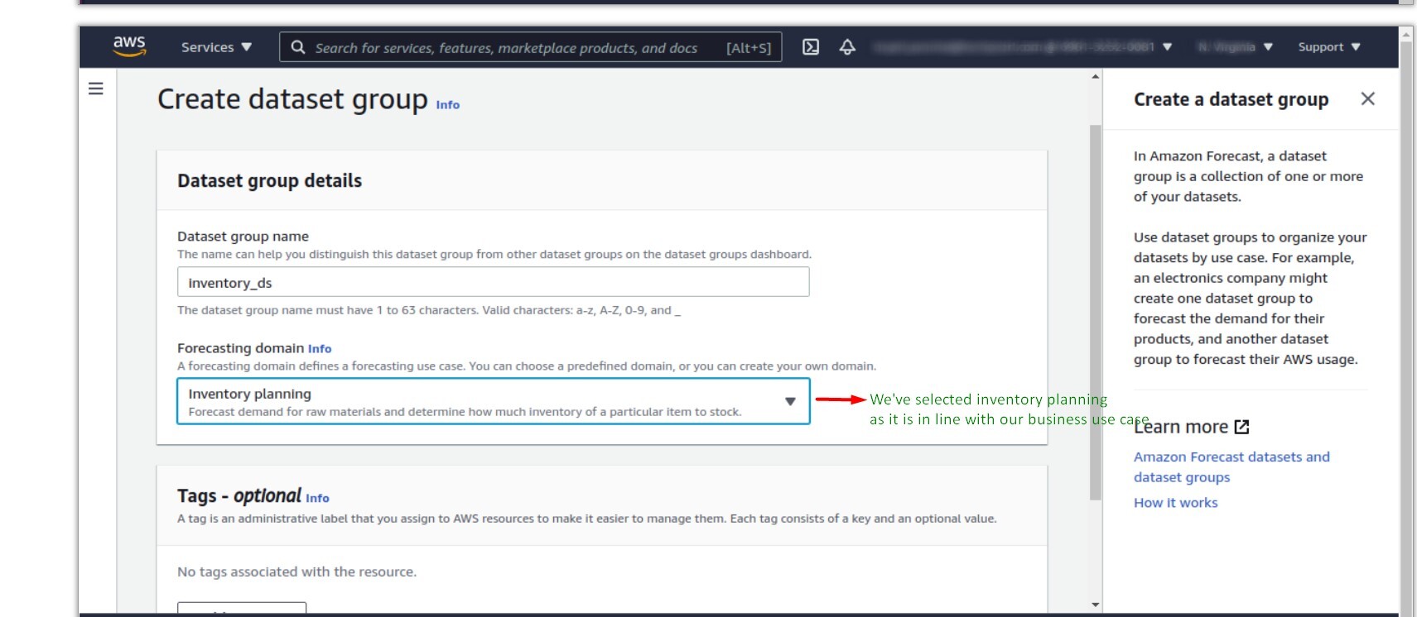Toggle the hamburger side navigation menu
Screen dimensions: 1417x617
pos(96,88)
